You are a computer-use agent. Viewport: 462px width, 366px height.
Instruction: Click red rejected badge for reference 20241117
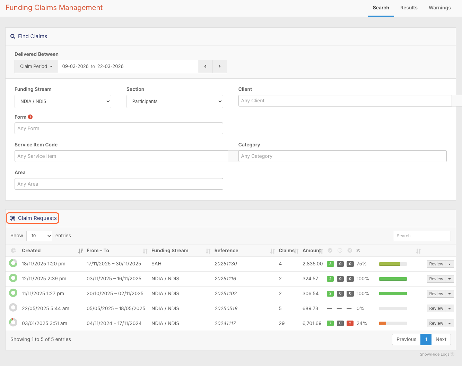click(x=350, y=323)
